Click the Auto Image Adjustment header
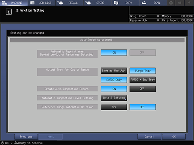Screen dimensions: 194x145 [97, 40]
